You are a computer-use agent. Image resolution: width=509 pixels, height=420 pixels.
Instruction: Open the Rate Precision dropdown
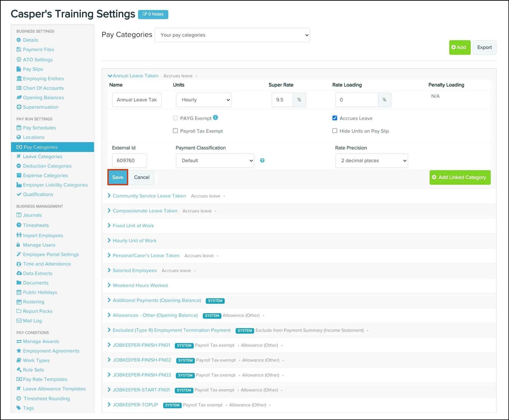(371, 160)
